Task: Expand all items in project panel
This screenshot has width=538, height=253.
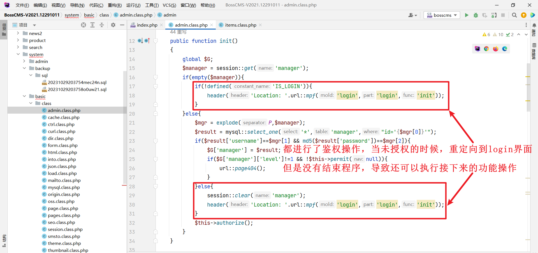Action: coord(92,25)
